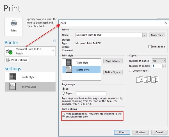Screen dimensions: 169x137
Task: Click the Pages range text field
Action: (x=91, y=94)
